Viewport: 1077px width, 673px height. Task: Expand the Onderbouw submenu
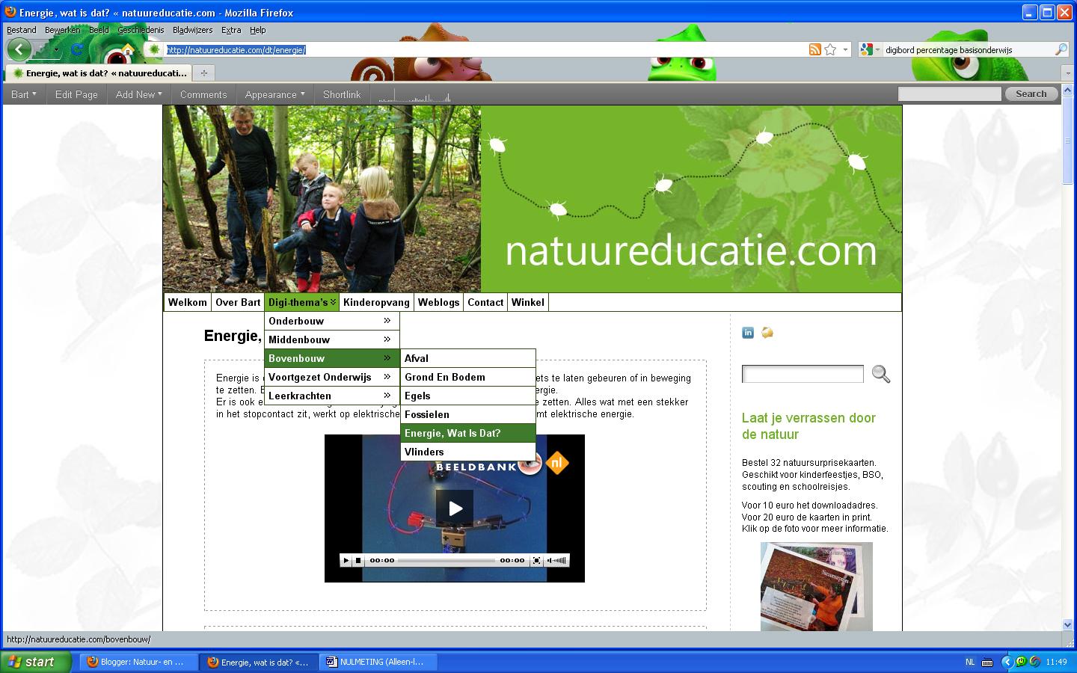[x=331, y=321]
